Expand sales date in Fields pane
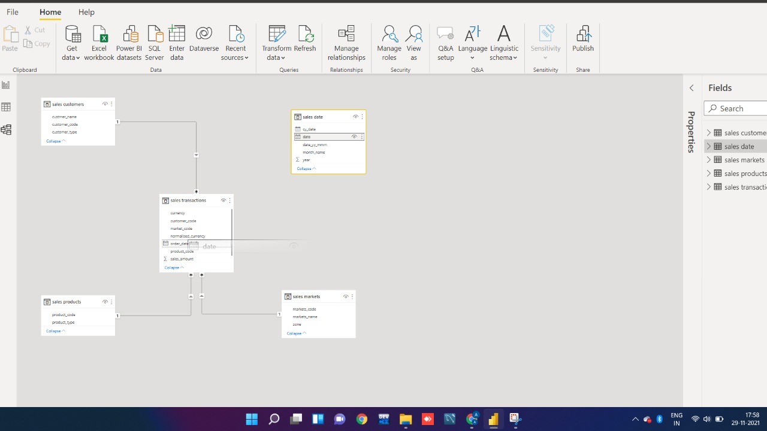 pos(709,146)
